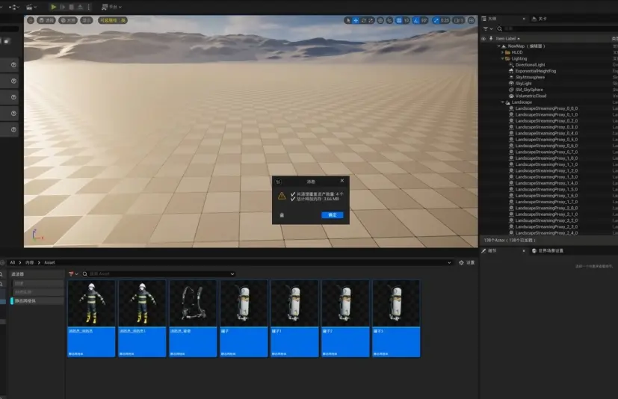Open the viewport Show button
Screen dimensions: 618x399
click(x=87, y=20)
